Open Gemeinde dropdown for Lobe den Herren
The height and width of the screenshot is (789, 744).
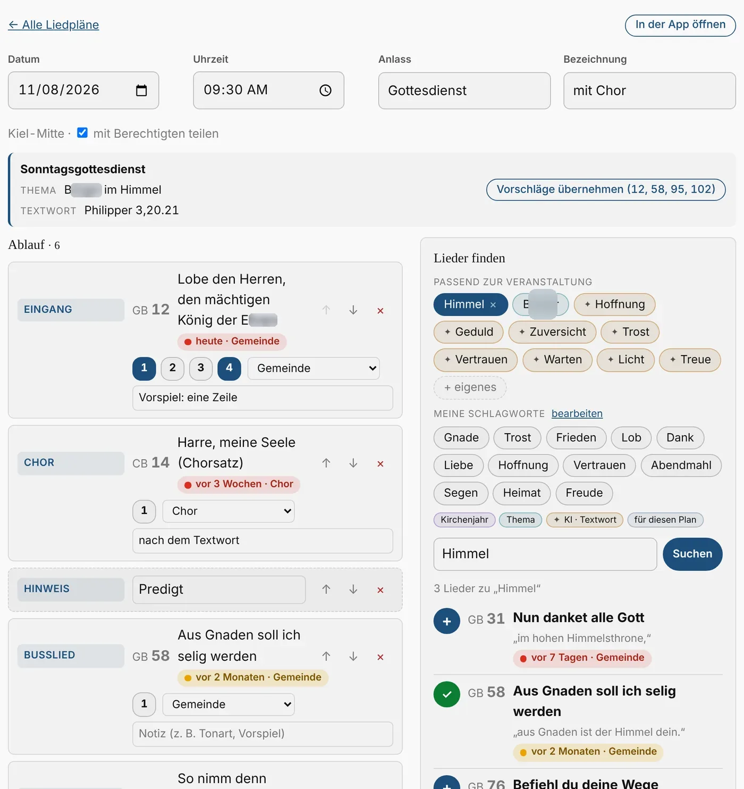tap(314, 368)
